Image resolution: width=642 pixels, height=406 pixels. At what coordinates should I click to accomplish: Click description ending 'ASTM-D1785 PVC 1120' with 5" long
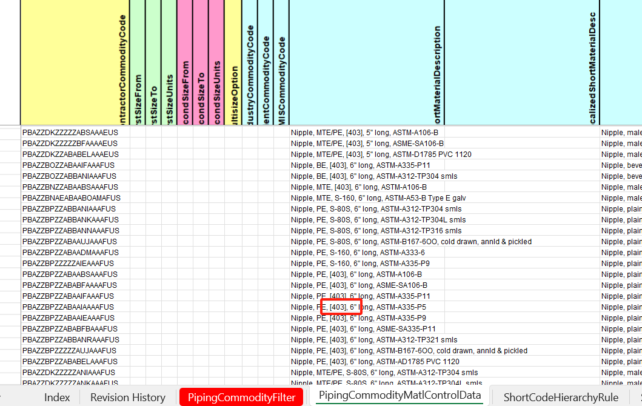[x=381, y=155]
